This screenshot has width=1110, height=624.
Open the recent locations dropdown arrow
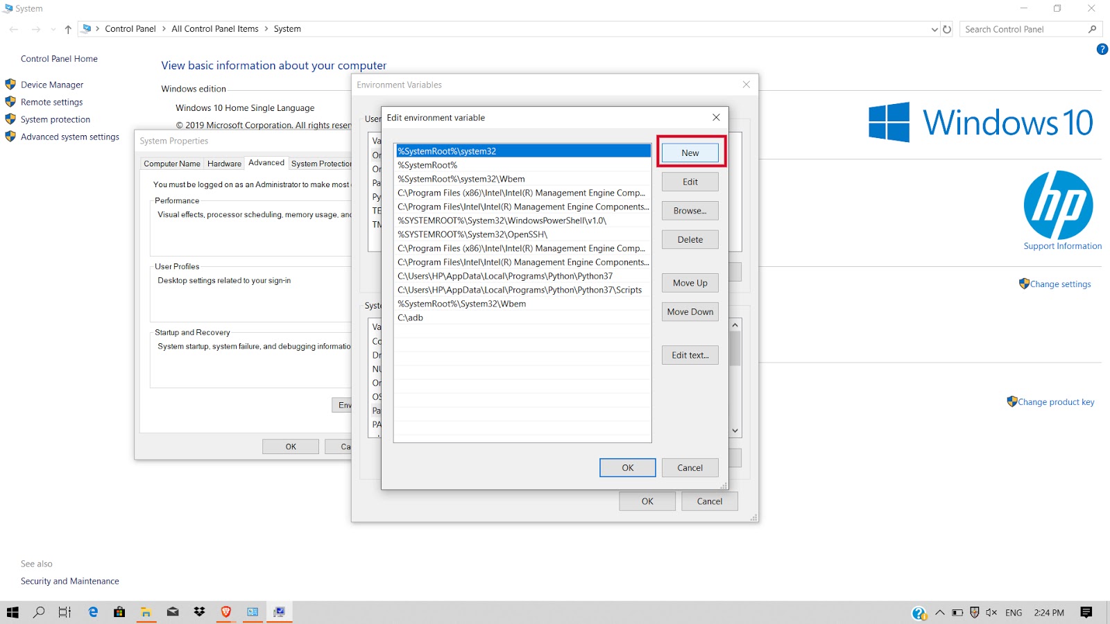[x=52, y=29]
